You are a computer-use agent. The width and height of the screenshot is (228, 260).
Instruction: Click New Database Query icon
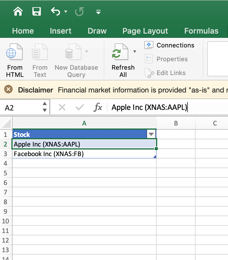click(73, 52)
